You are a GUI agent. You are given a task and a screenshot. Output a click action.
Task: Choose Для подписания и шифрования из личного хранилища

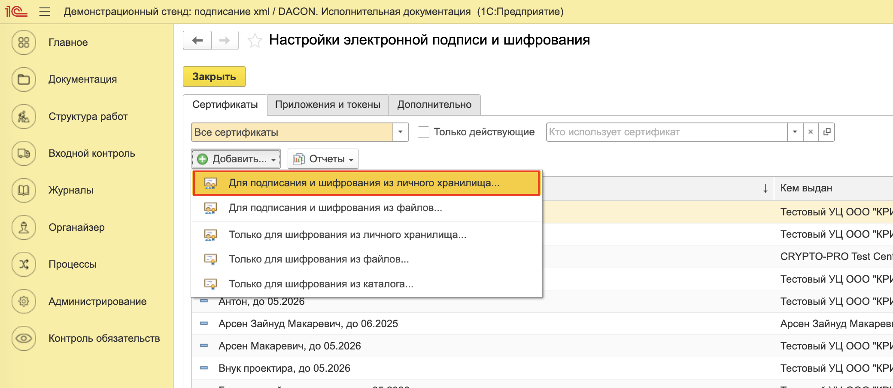pos(366,183)
